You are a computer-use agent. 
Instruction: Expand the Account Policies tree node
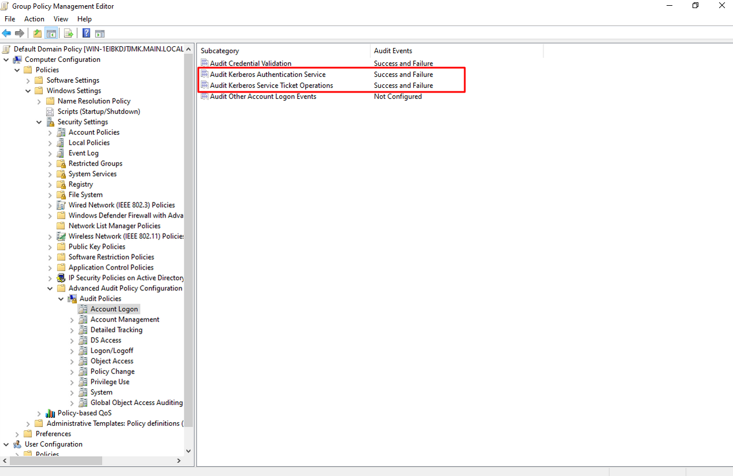(x=50, y=132)
